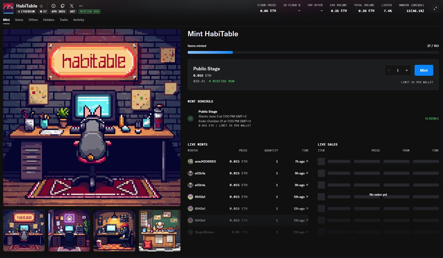Click the mint quantity field showing 1

(x=398, y=70)
